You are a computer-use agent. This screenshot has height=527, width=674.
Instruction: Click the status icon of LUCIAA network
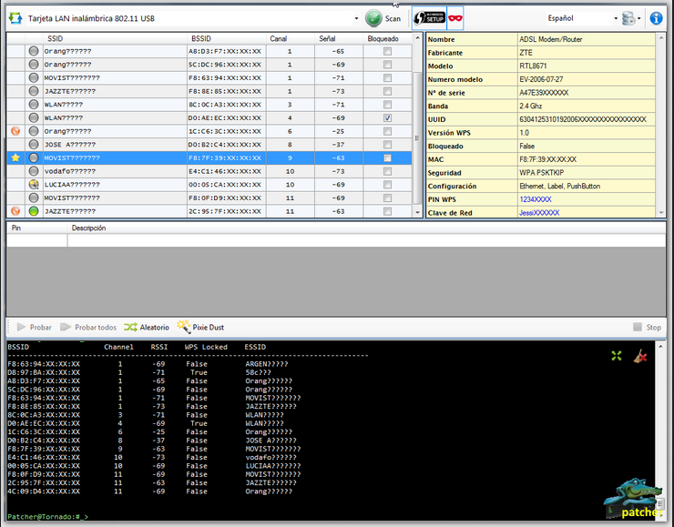point(34,184)
